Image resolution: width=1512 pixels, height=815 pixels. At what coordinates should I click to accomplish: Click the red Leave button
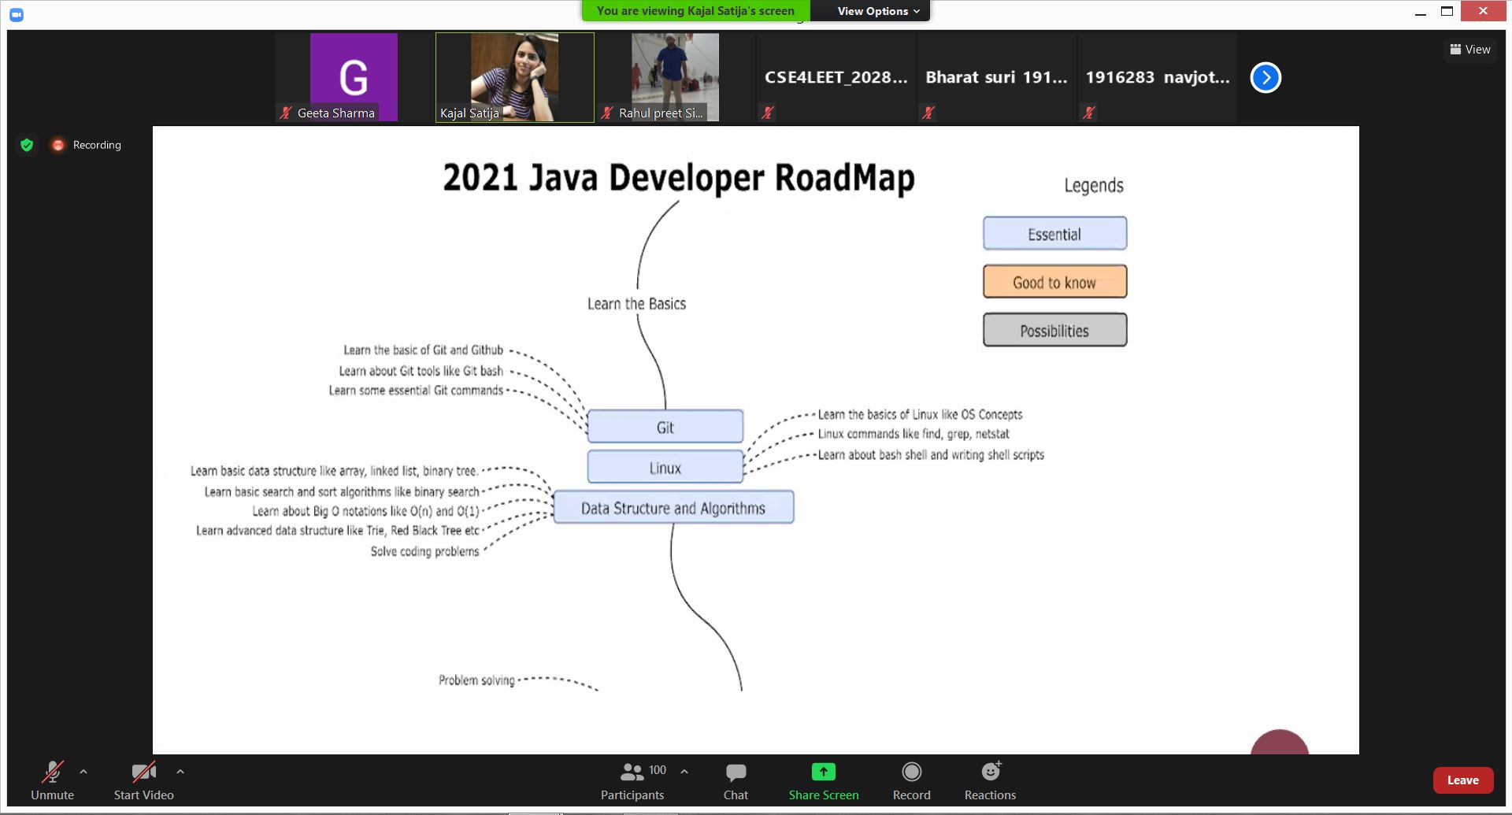point(1463,780)
